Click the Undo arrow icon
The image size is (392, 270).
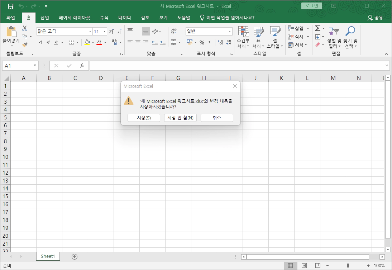point(21,6)
